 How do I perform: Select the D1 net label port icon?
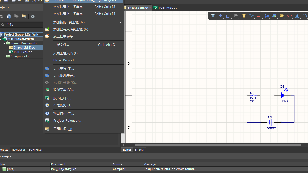282,16
